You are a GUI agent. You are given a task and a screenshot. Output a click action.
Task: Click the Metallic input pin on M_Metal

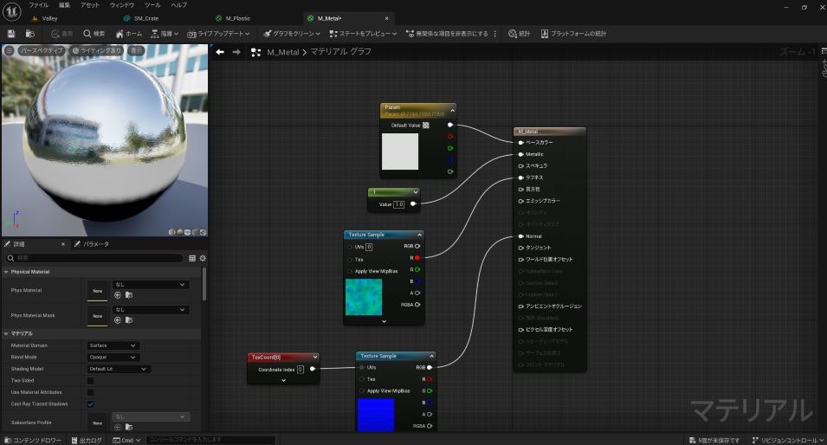(x=520, y=154)
